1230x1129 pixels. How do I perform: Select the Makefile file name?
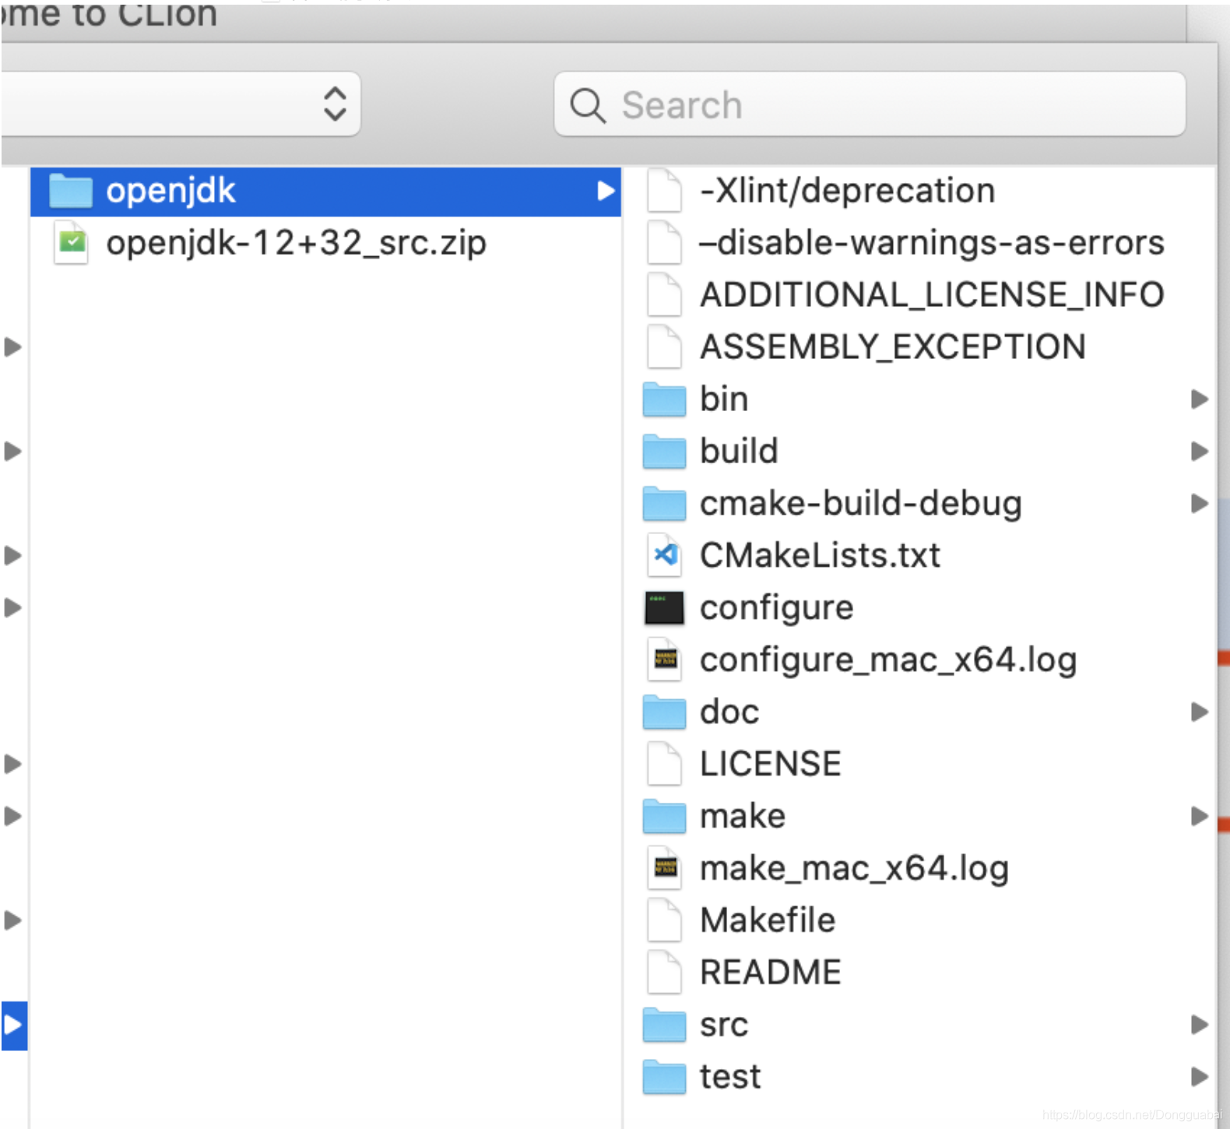point(768,920)
